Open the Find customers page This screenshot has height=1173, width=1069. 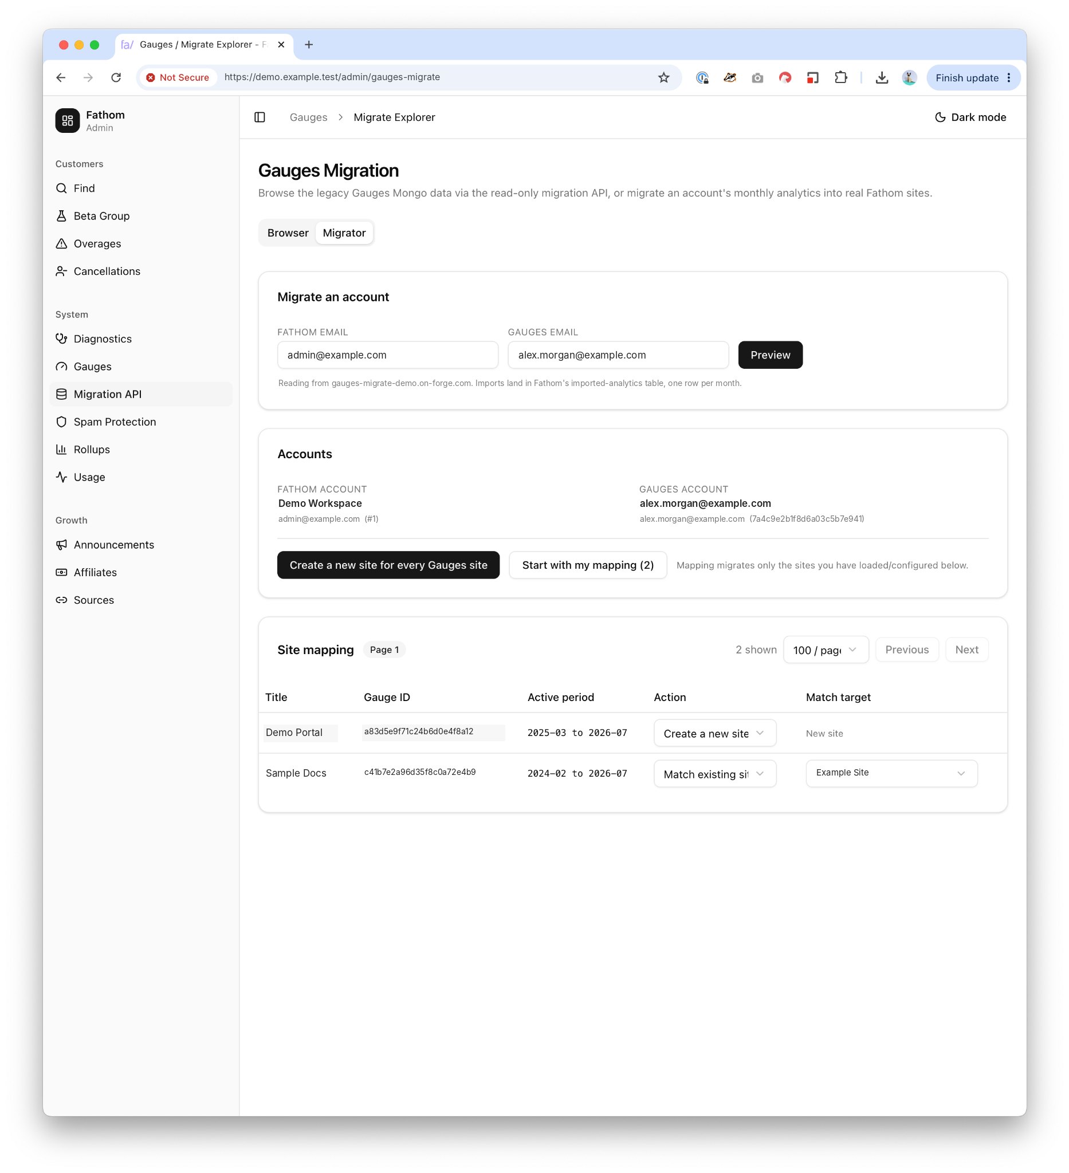coord(142,188)
